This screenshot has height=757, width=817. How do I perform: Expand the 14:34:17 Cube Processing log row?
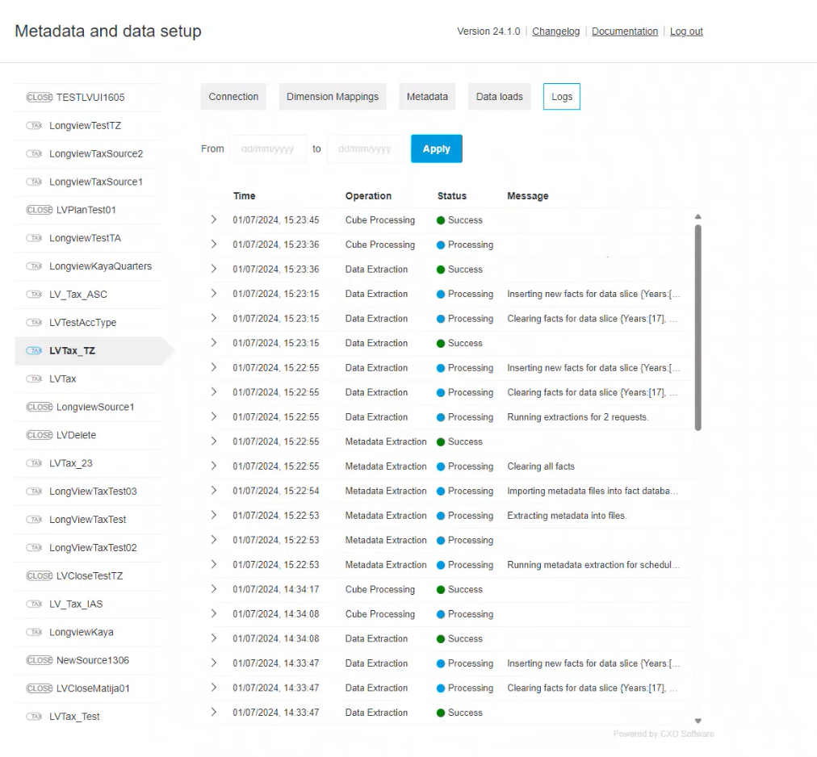214,589
